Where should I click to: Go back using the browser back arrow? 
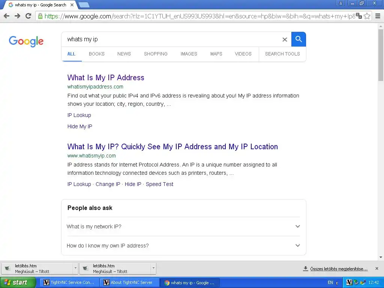7,16
